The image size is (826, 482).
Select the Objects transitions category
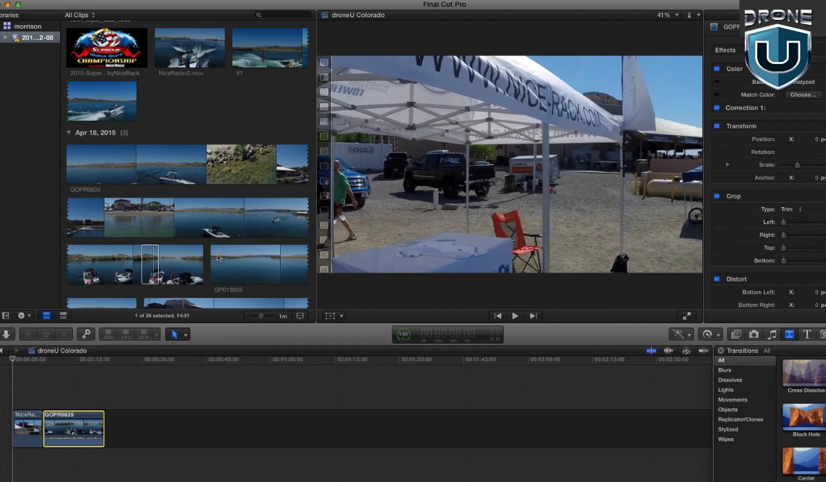pyautogui.click(x=728, y=410)
